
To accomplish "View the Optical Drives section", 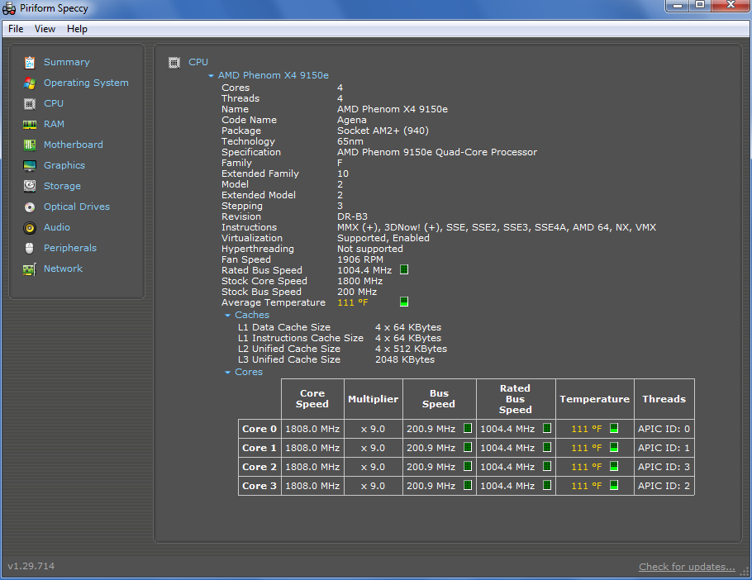I will [77, 207].
